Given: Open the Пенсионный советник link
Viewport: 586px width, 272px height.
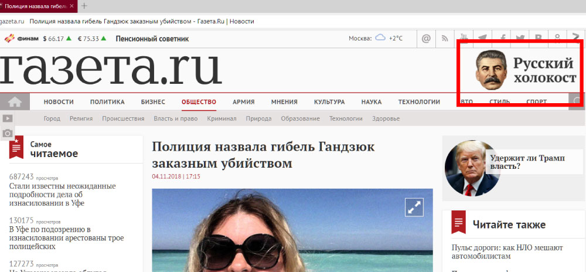Looking at the screenshot, I should [152, 39].
